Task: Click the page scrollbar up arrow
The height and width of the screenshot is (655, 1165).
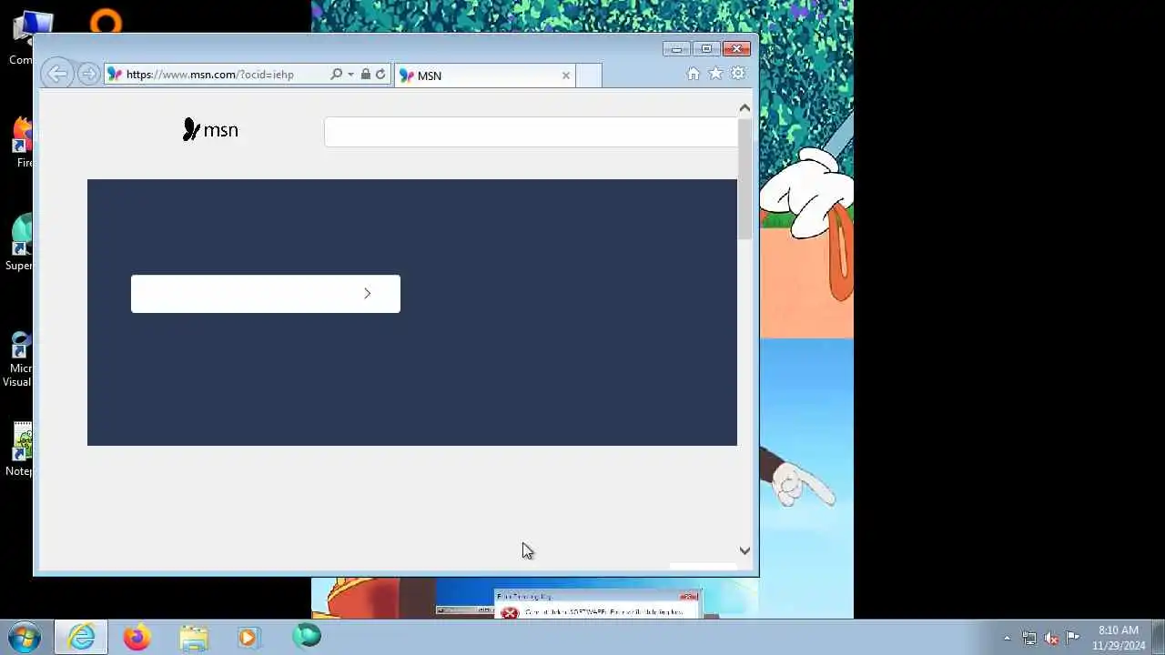Action: (x=745, y=108)
